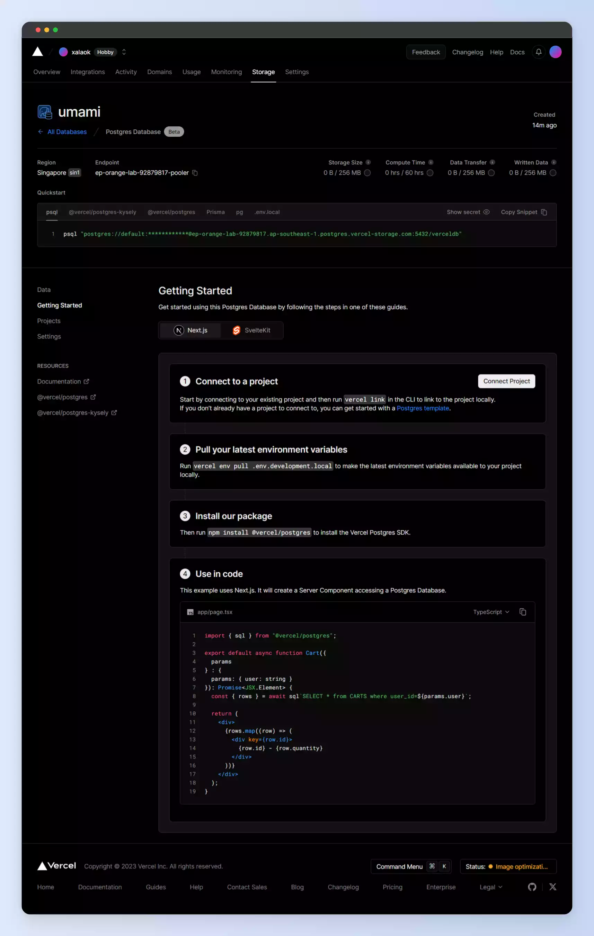The height and width of the screenshot is (936, 594).
Task: Copy the app/page.tsx code with the copy icon
Action: pyautogui.click(x=522, y=612)
